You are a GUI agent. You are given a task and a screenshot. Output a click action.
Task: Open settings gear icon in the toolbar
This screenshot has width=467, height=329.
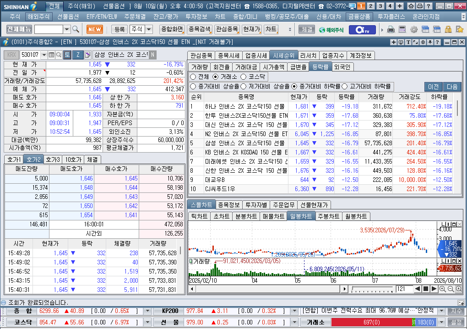pyautogui.click(x=414, y=29)
